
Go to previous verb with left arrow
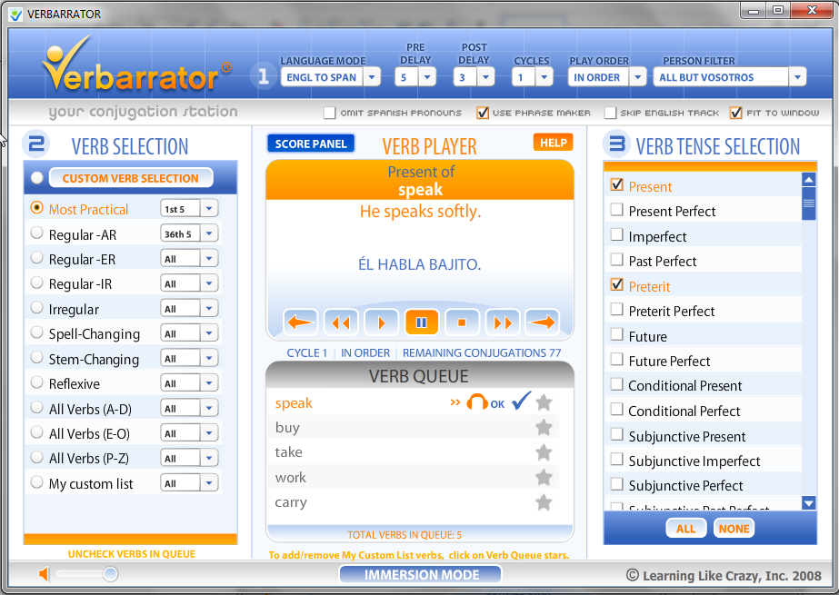pos(300,322)
